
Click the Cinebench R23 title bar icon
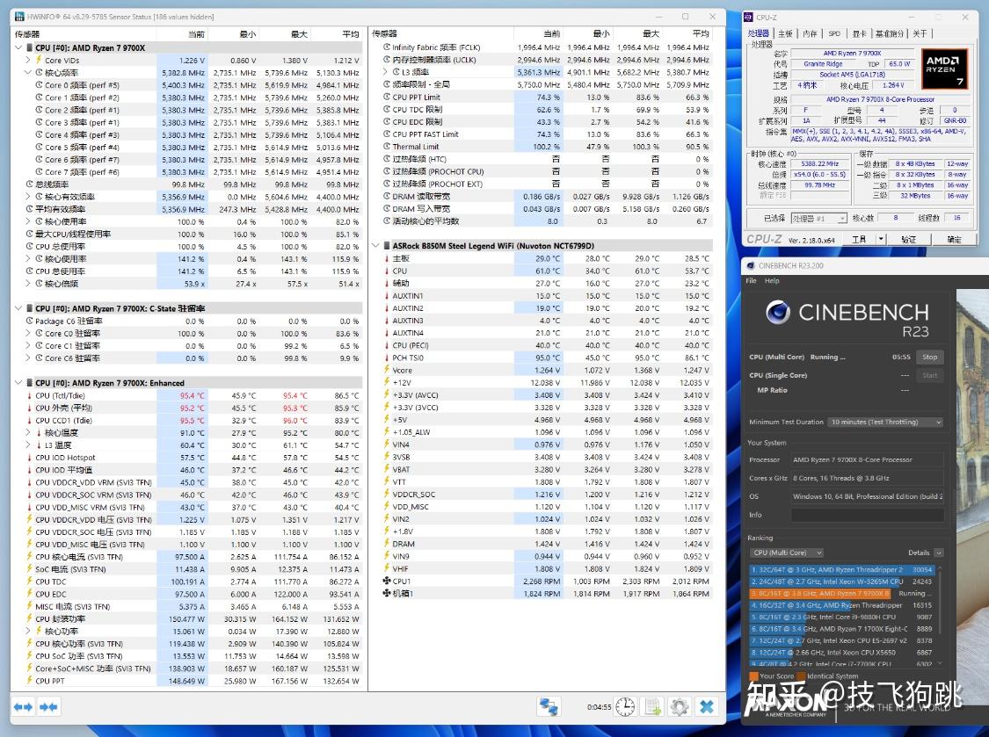tap(751, 265)
